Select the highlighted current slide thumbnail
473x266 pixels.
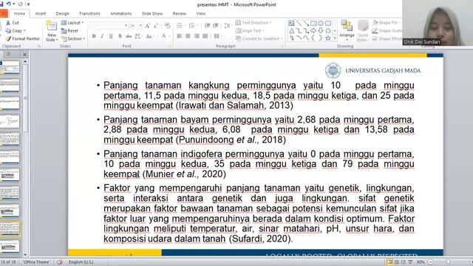[x=10, y=229]
